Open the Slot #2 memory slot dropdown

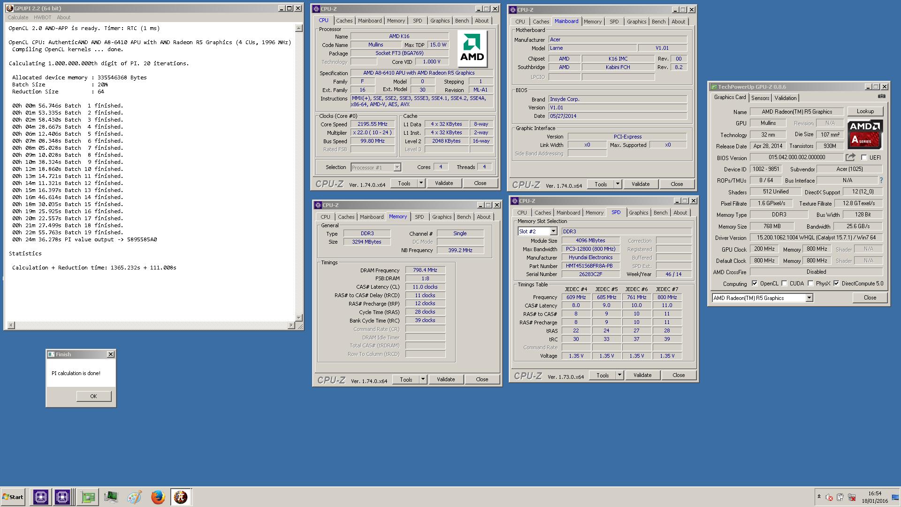point(553,231)
